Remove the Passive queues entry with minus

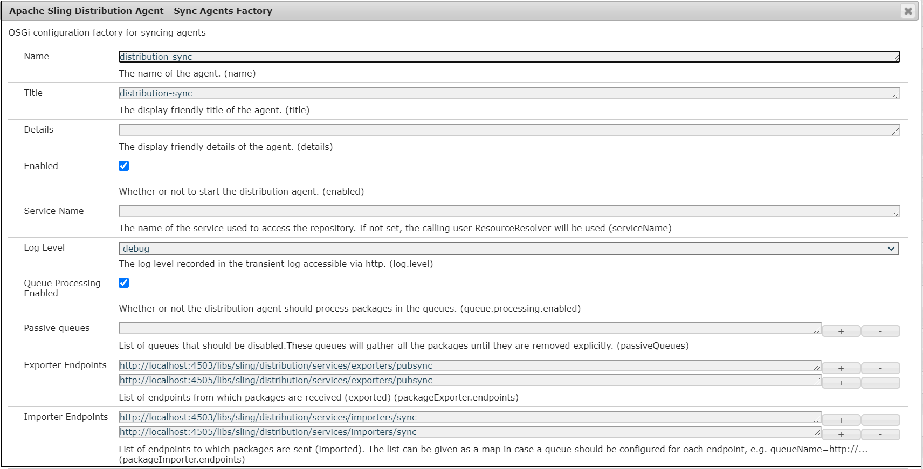click(880, 331)
